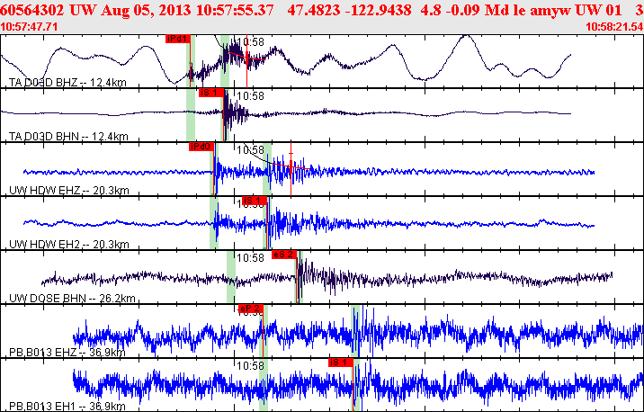Click the 10:58 time label on B013 EH1 trace
Screen dimensions: 644x412
coord(251,365)
